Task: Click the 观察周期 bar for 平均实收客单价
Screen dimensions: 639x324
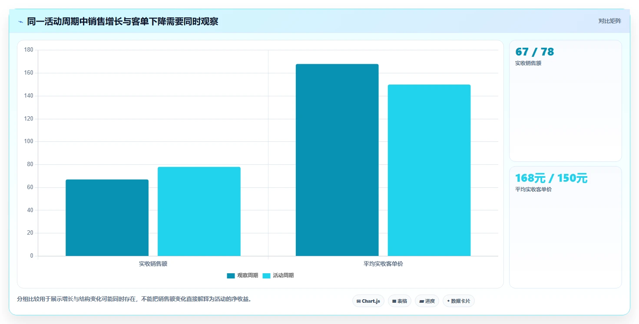Action: (337, 160)
